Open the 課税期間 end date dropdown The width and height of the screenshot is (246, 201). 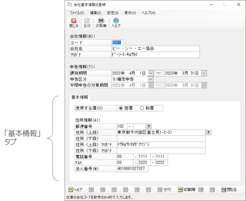coord(204,73)
